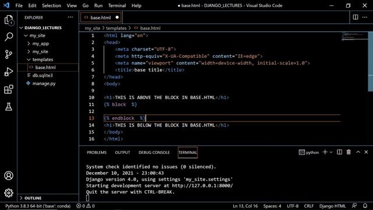
Task: Split the terminal panel
Action: [339, 152]
